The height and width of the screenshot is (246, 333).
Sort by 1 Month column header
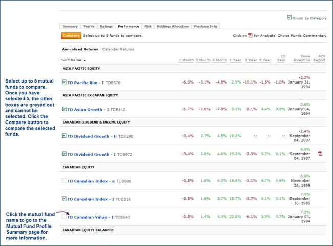[186, 60]
